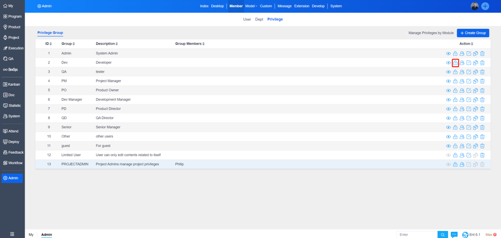Open the chat message icon in bottom bar

[x=454, y=235]
